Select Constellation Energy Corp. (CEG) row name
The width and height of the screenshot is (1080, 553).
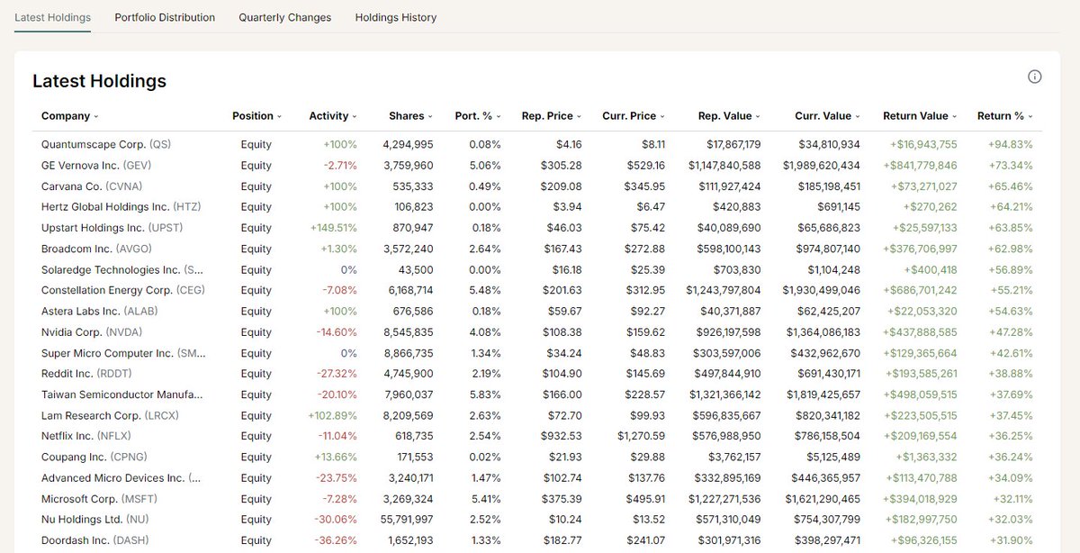123,290
